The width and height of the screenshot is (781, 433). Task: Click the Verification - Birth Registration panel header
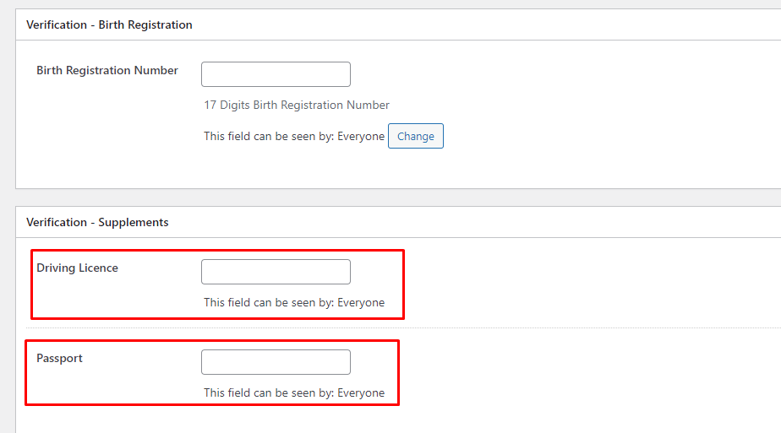point(109,24)
